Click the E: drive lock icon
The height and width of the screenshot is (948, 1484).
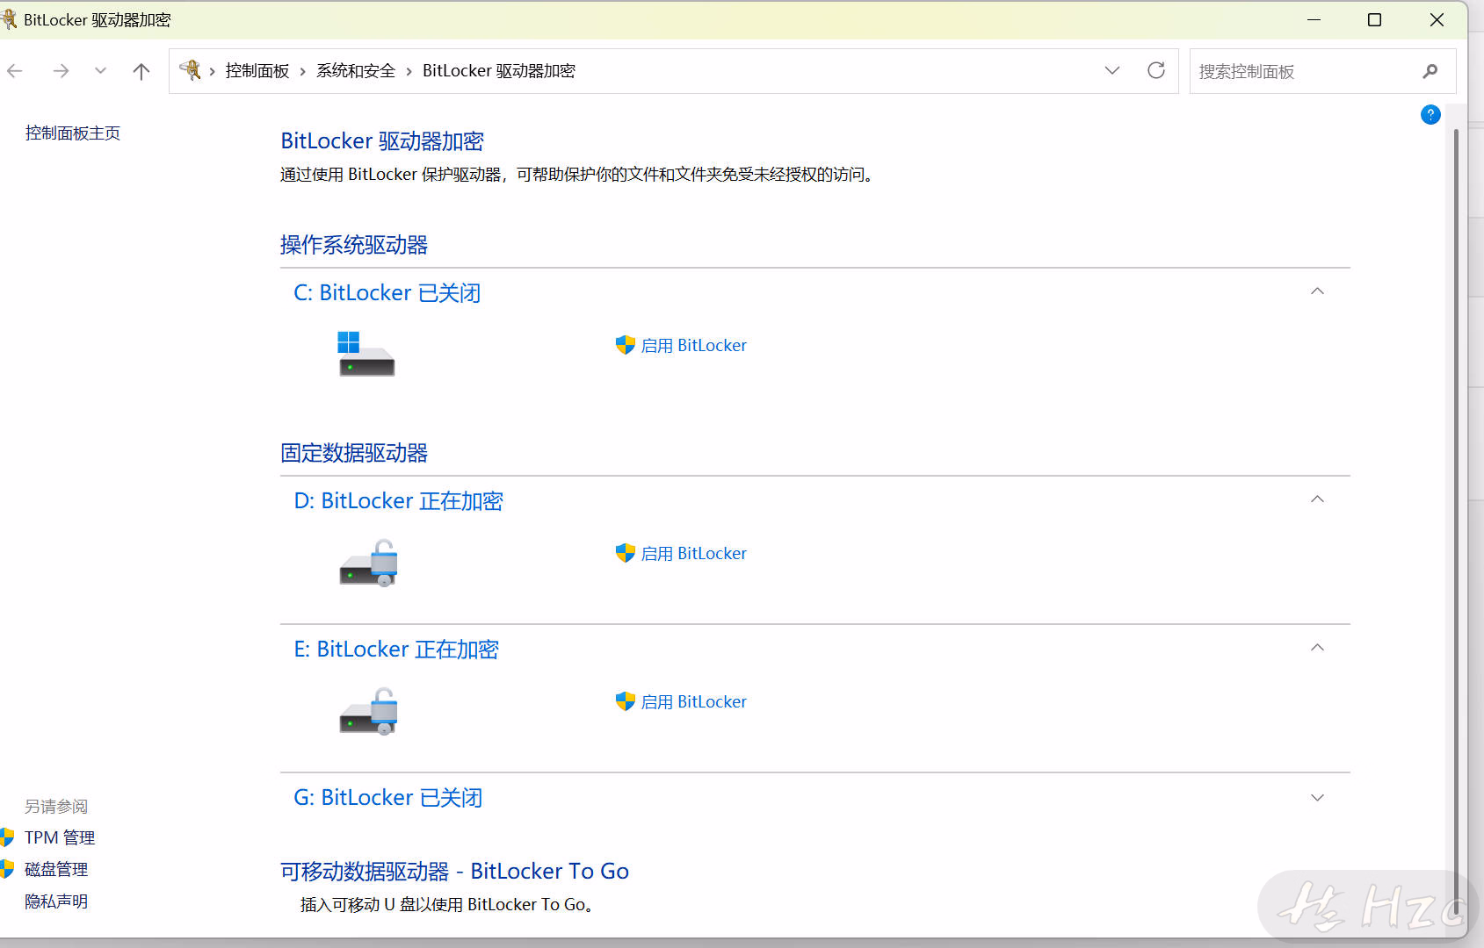click(369, 711)
